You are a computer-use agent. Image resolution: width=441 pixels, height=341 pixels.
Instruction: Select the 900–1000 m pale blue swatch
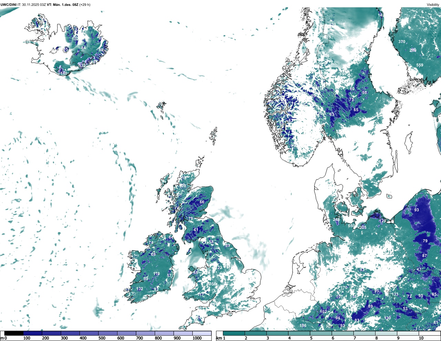pyautogui.click(x=183, y=333)
